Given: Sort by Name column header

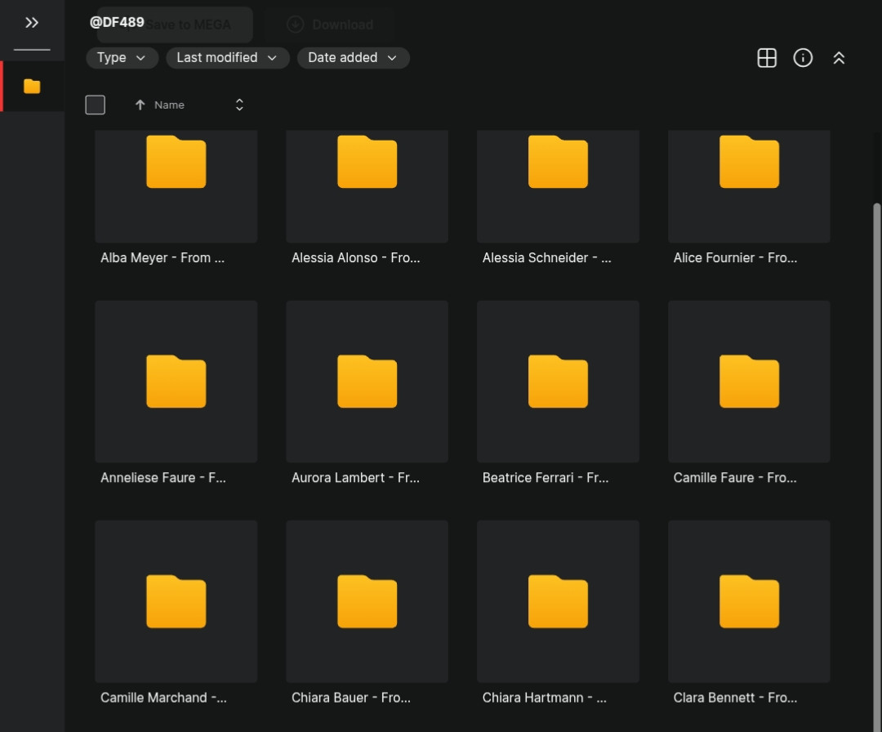Looking at the screenshot, I should [169, 105].
